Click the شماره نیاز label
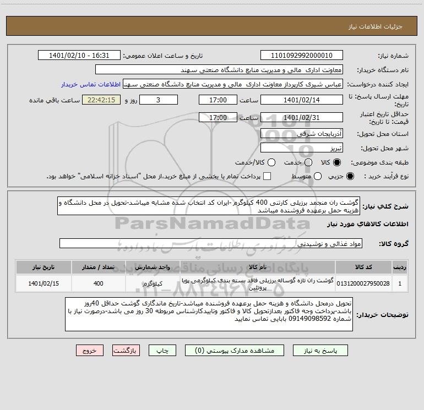The image size is (424, 410). point(393,56)
